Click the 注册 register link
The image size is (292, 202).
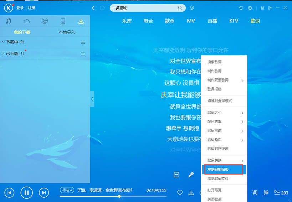(31, 8)
